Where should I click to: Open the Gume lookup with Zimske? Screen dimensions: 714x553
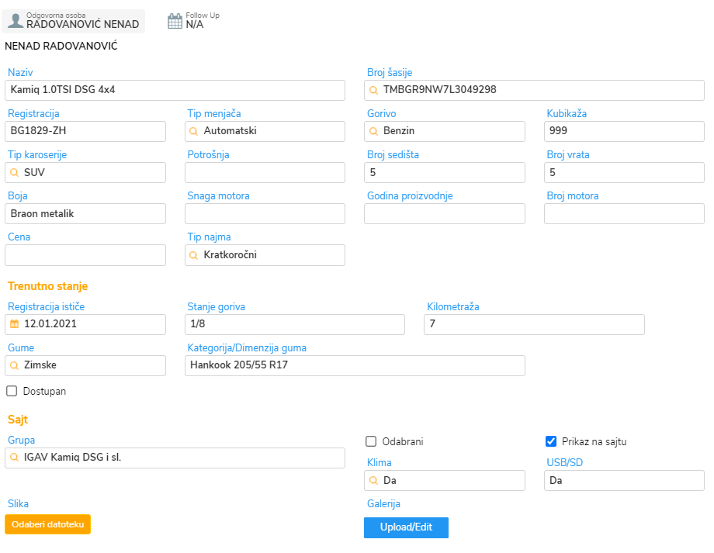85,365
